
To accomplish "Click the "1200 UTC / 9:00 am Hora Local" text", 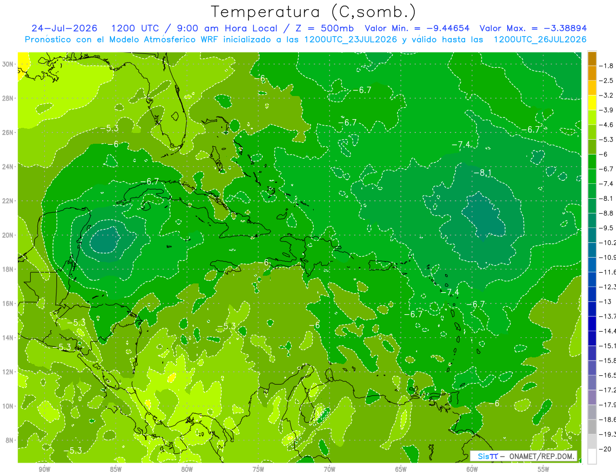I will point(194,28).
